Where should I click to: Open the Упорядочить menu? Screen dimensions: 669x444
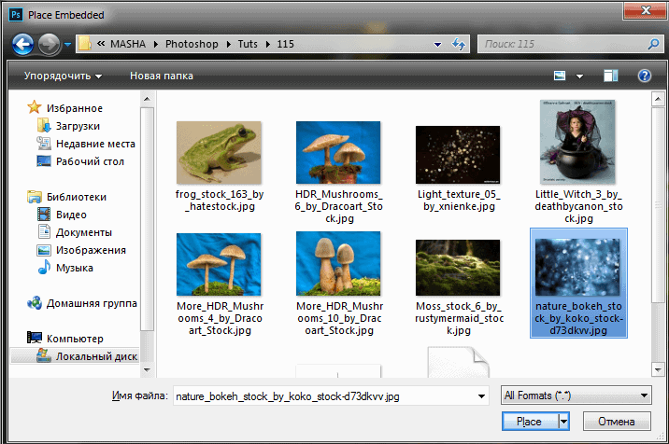point(63,76)
